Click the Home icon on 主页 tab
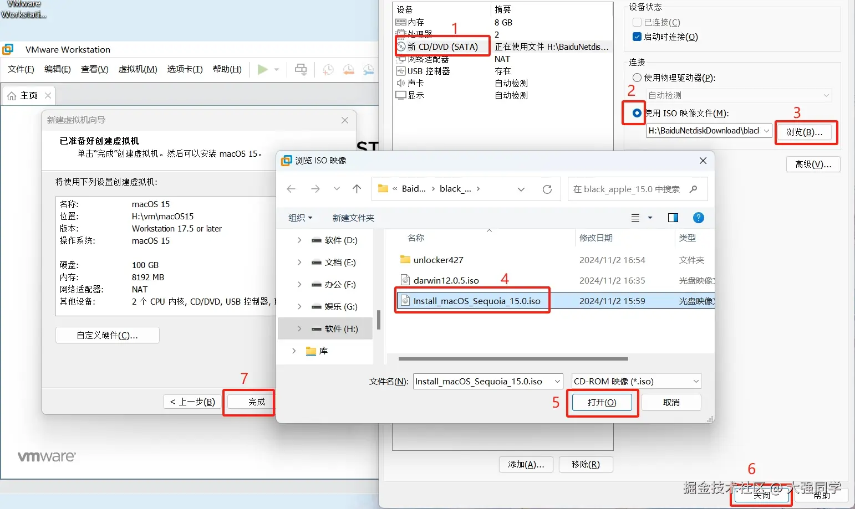The width and height of the screenshot is (855, 509). (12, 96)
